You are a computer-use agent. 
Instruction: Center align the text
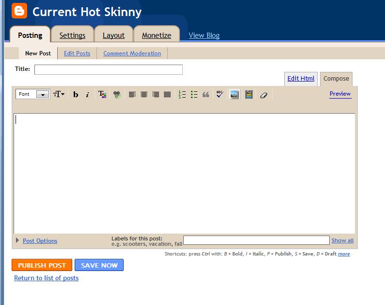pyautogui.click(x=144, y=94)
